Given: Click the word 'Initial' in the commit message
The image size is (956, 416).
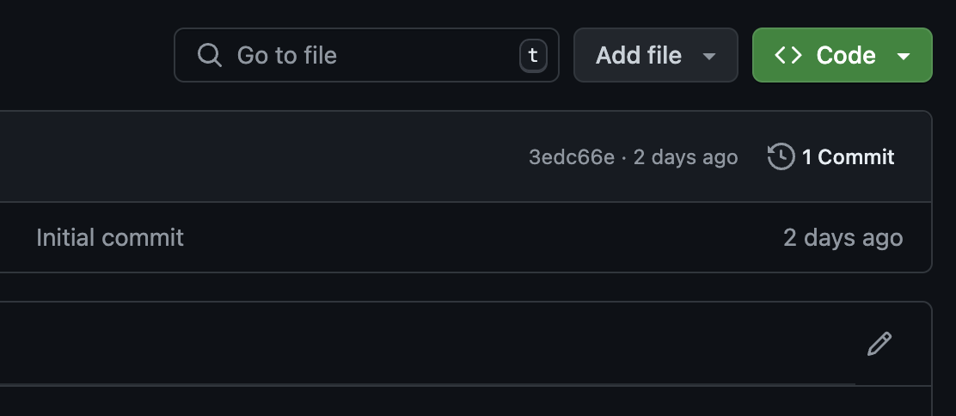Looking at the screenshot, I should click(64, 237).
